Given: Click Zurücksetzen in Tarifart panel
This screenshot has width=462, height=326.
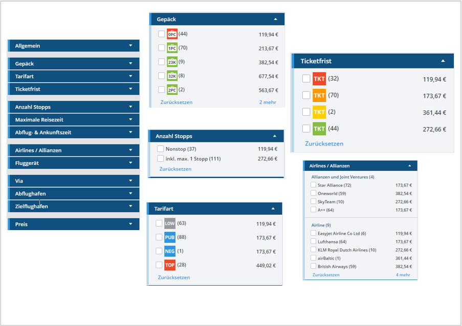Looking at the screenshot, I should 174,278.
